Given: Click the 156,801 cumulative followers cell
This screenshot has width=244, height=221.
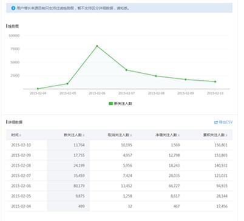Looking at the screenshot, I should [x=221, y=145].
